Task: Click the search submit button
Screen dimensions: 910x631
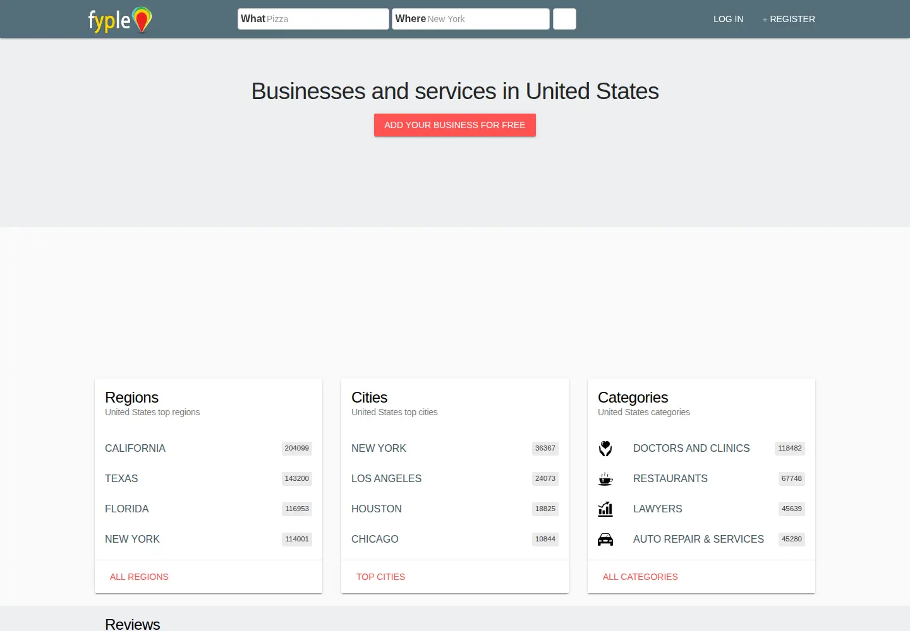Action: 564,19
